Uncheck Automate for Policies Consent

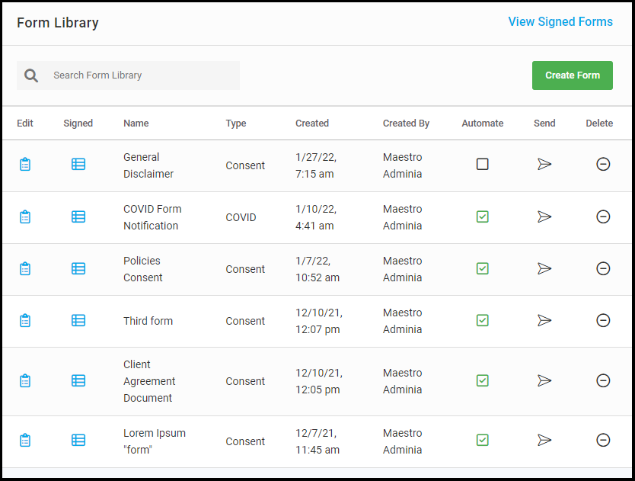point(482,268)
